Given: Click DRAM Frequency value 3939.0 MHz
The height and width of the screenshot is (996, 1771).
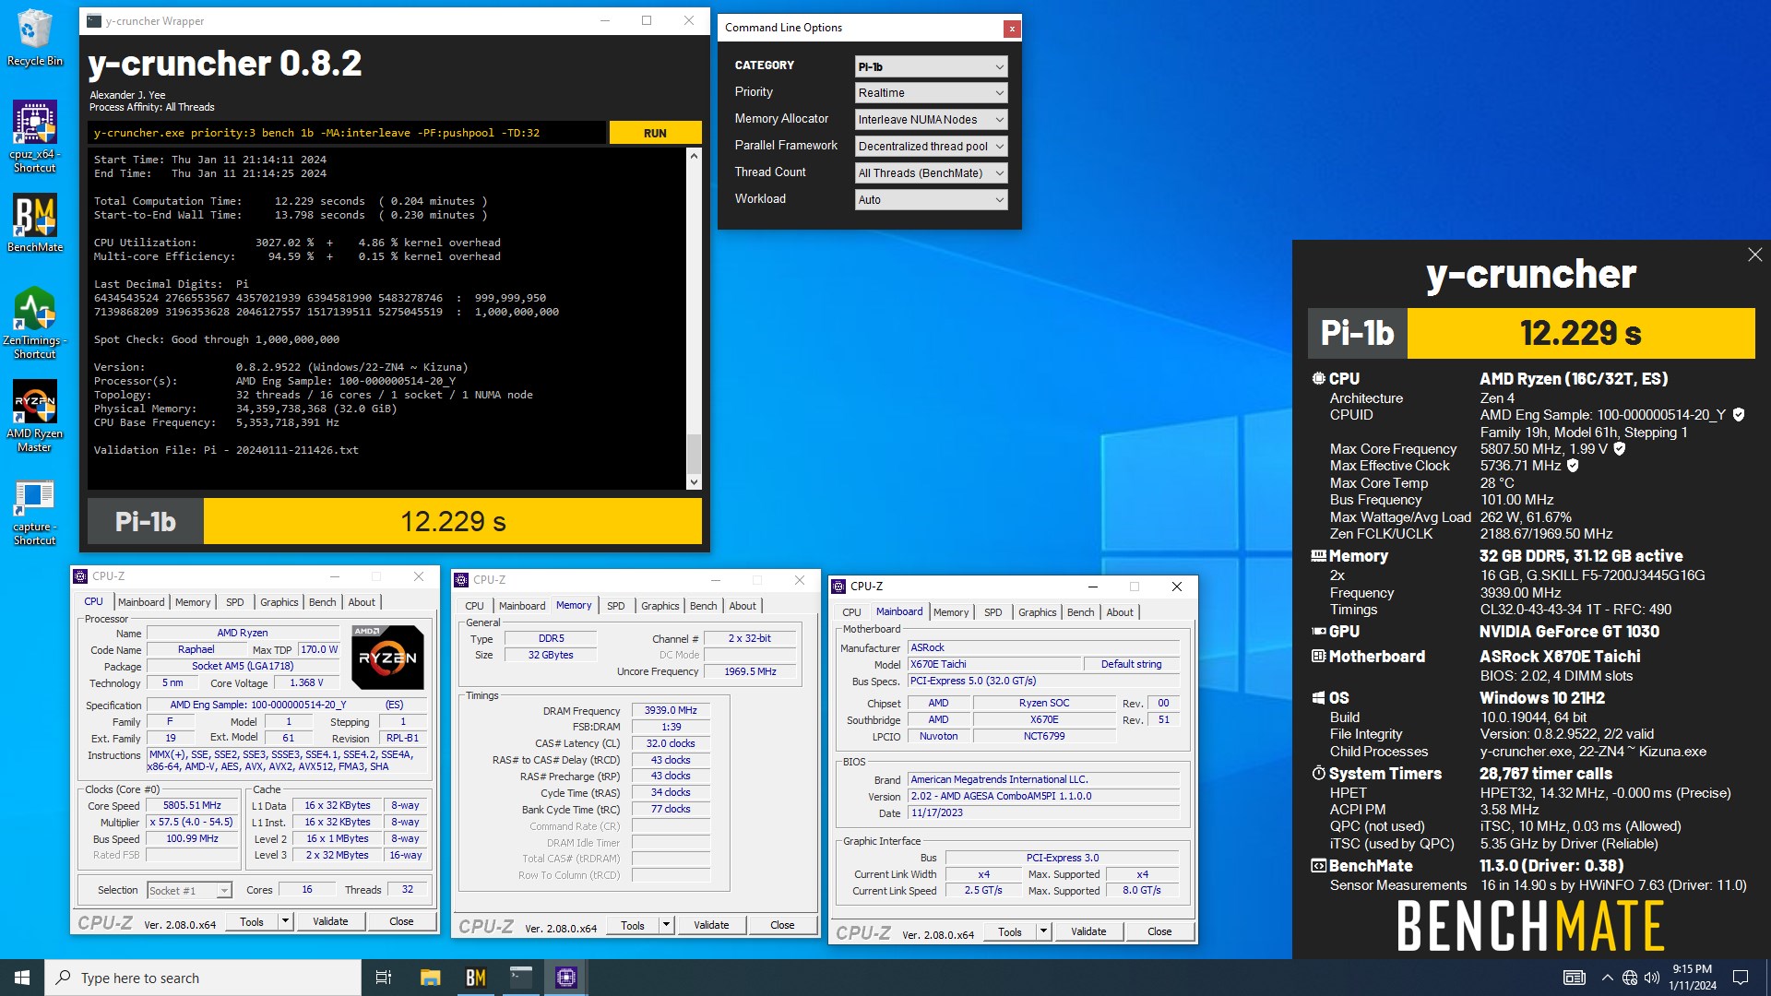Looking at the screenshot, I should pyautogui.click(x=671, y=711).
